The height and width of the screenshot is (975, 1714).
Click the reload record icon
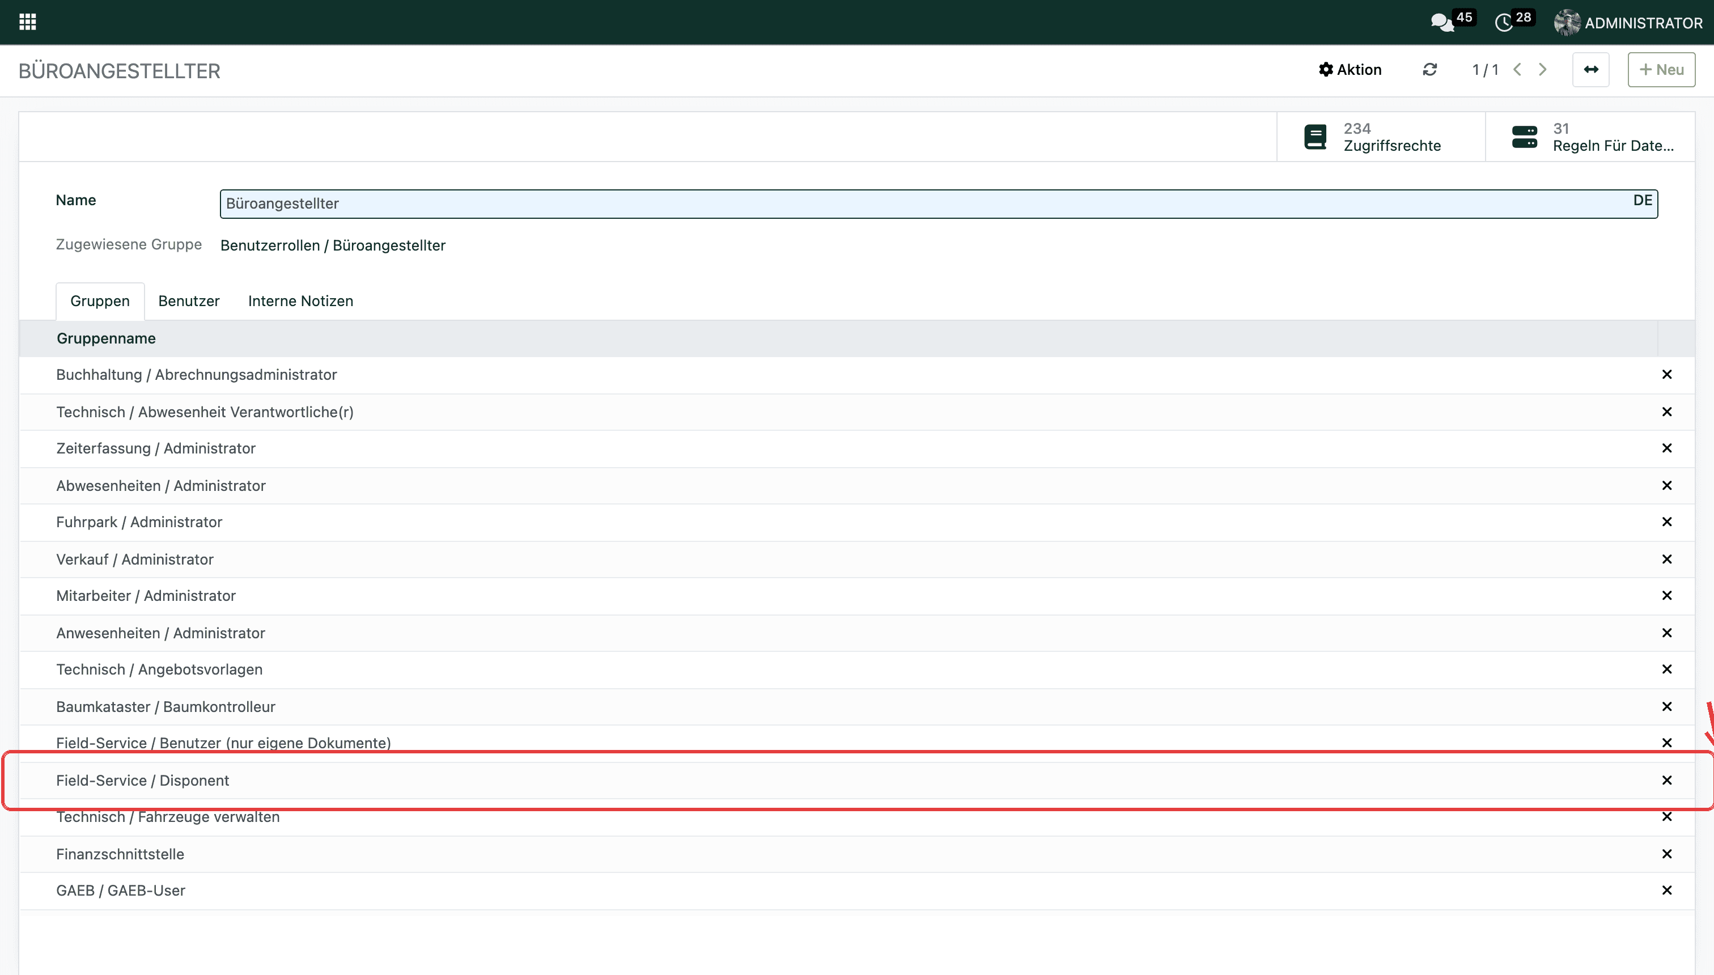tap(1429, 70)
